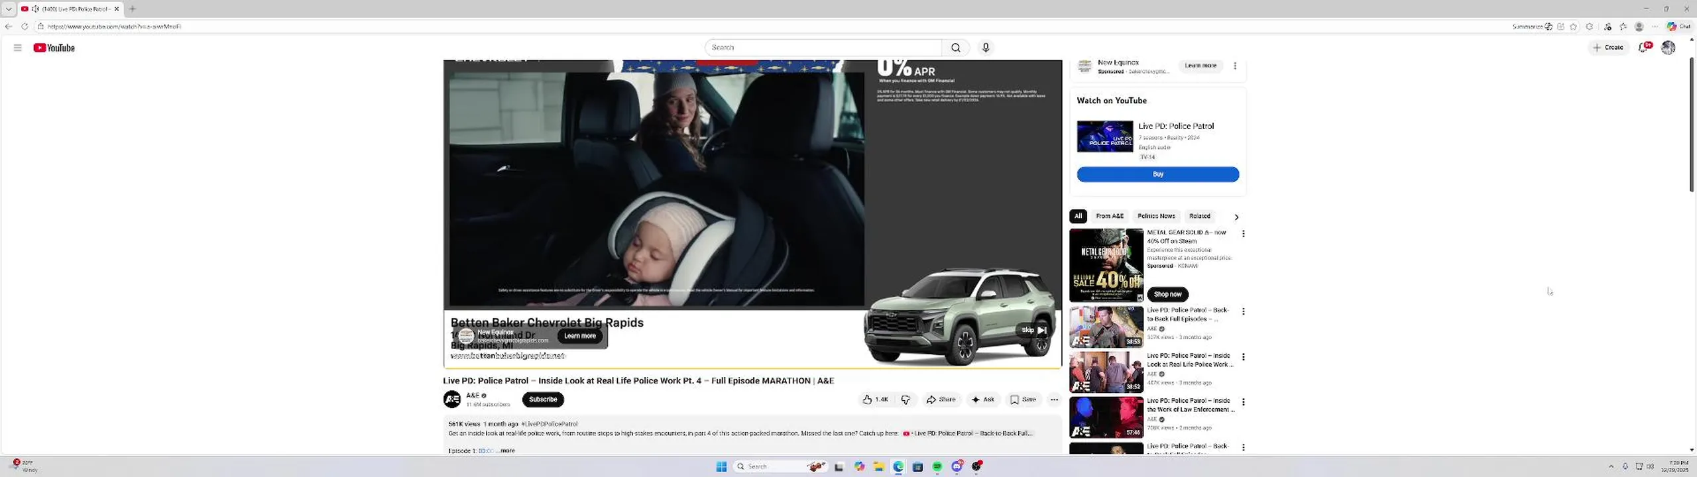Click the browser address bar URL

pos(114,26)
